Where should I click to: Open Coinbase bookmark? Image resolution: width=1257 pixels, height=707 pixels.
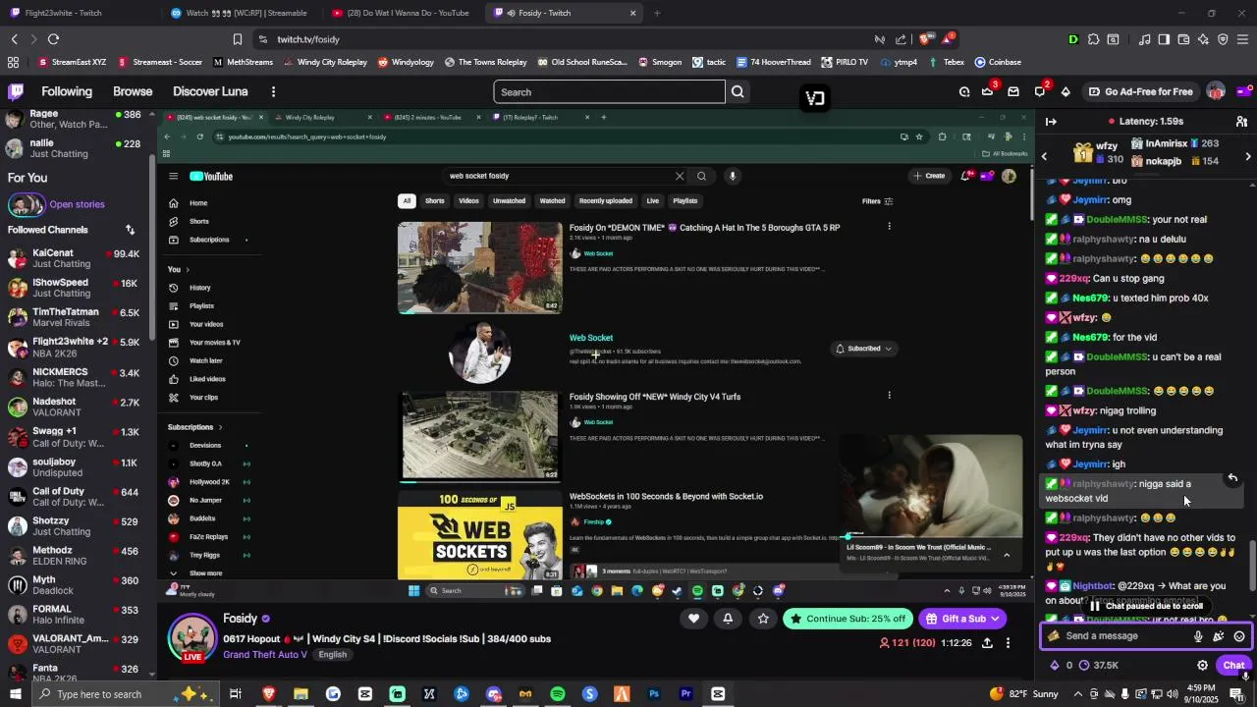998,62
